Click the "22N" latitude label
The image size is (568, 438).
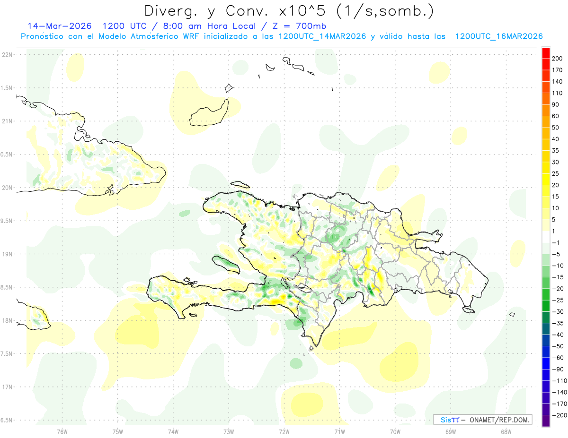coord(7,54)
